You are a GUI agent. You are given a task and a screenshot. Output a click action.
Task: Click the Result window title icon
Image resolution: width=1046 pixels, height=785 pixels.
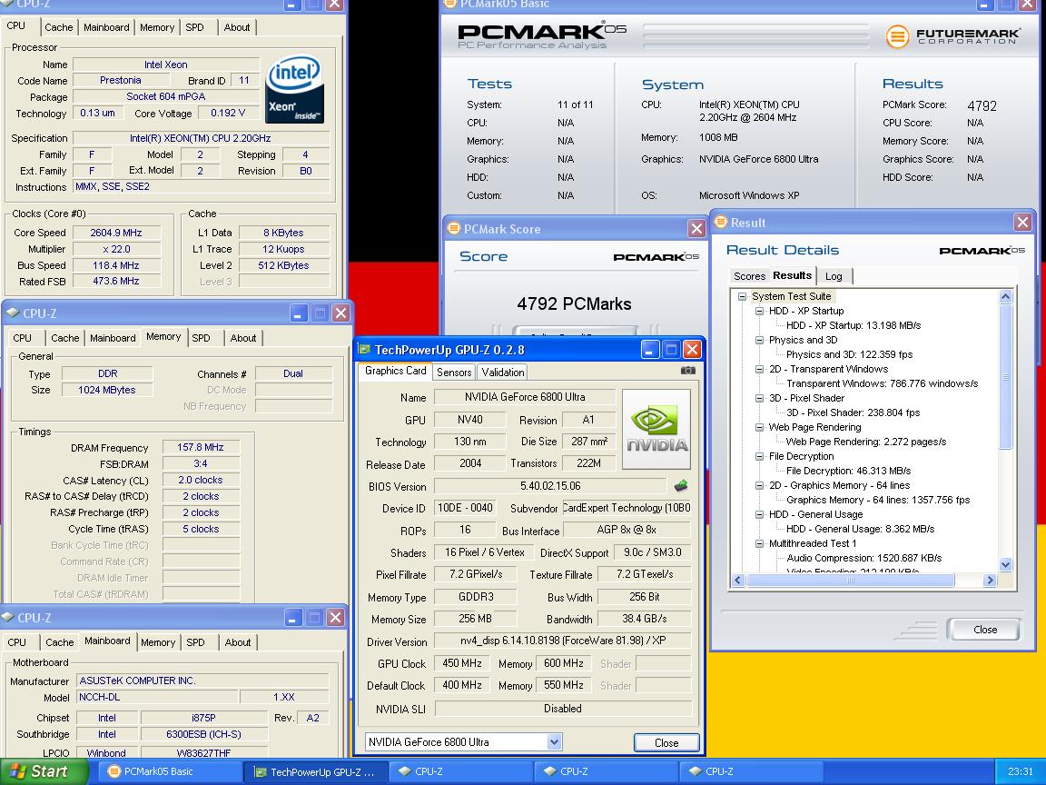pyautogui.click(x=720, y=222)
